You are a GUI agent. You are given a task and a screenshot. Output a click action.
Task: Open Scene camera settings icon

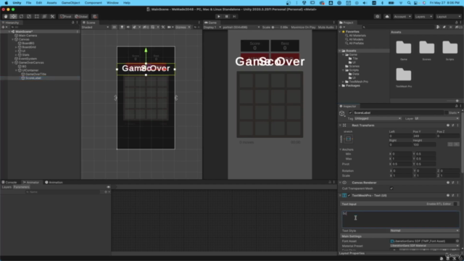pyautogui.click(x=169, y=28)
